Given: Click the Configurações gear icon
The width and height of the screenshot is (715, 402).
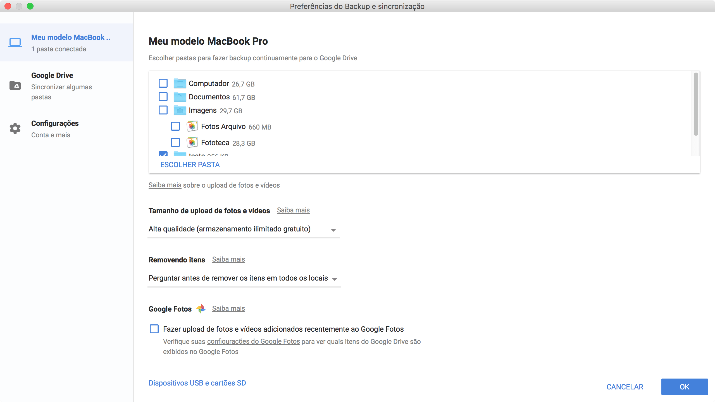Looking at the screenshot, I should tap(15, 128).
